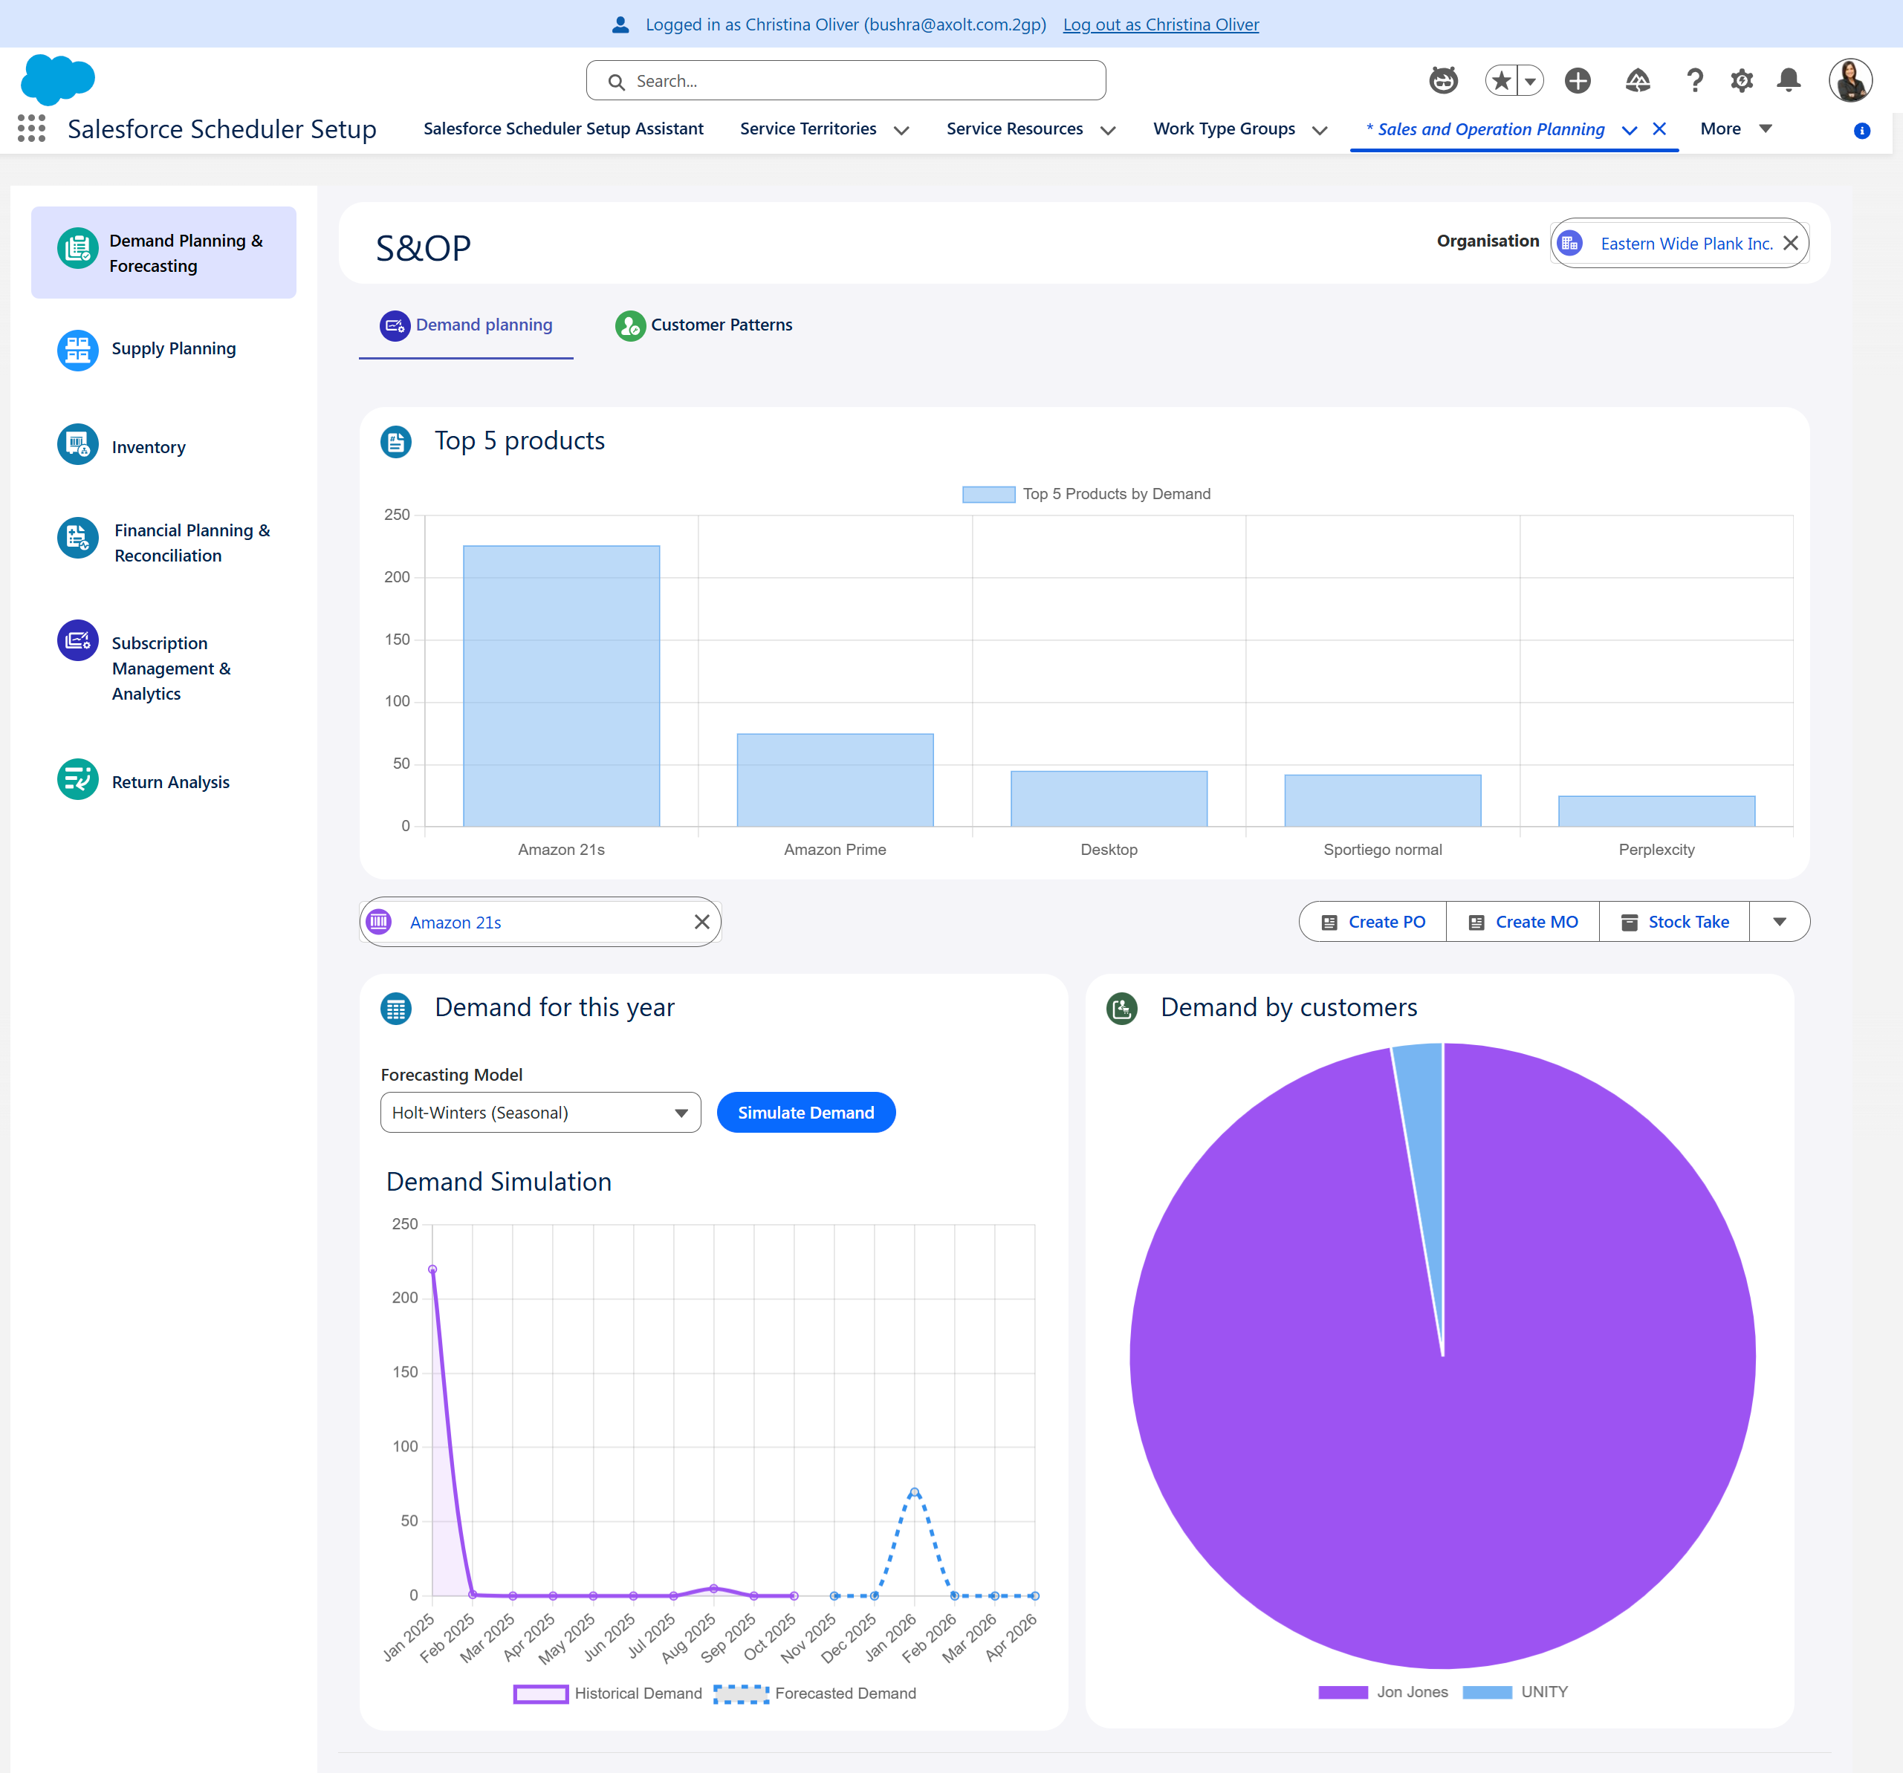1903x1773 pixels.
Task: Click the Return Analysis sidebar icon
Action: click(x=77, y=780)
